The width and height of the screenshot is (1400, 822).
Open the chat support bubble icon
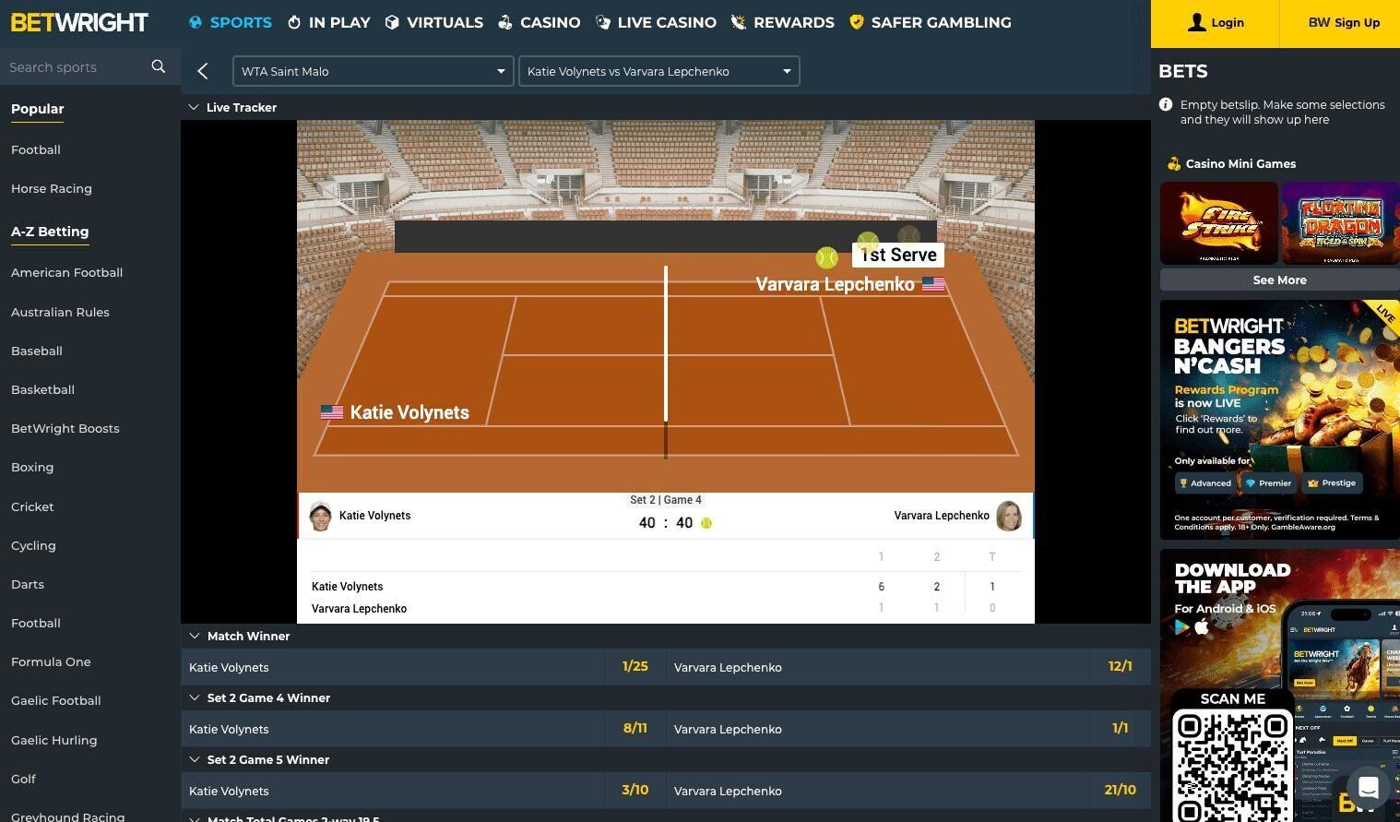click(1368, 787)
